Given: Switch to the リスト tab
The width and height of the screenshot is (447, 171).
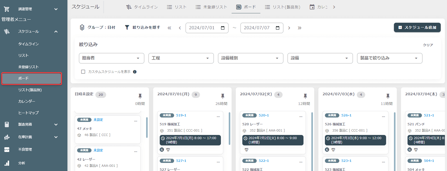Looking at the screenshot, I should (177, 7).
